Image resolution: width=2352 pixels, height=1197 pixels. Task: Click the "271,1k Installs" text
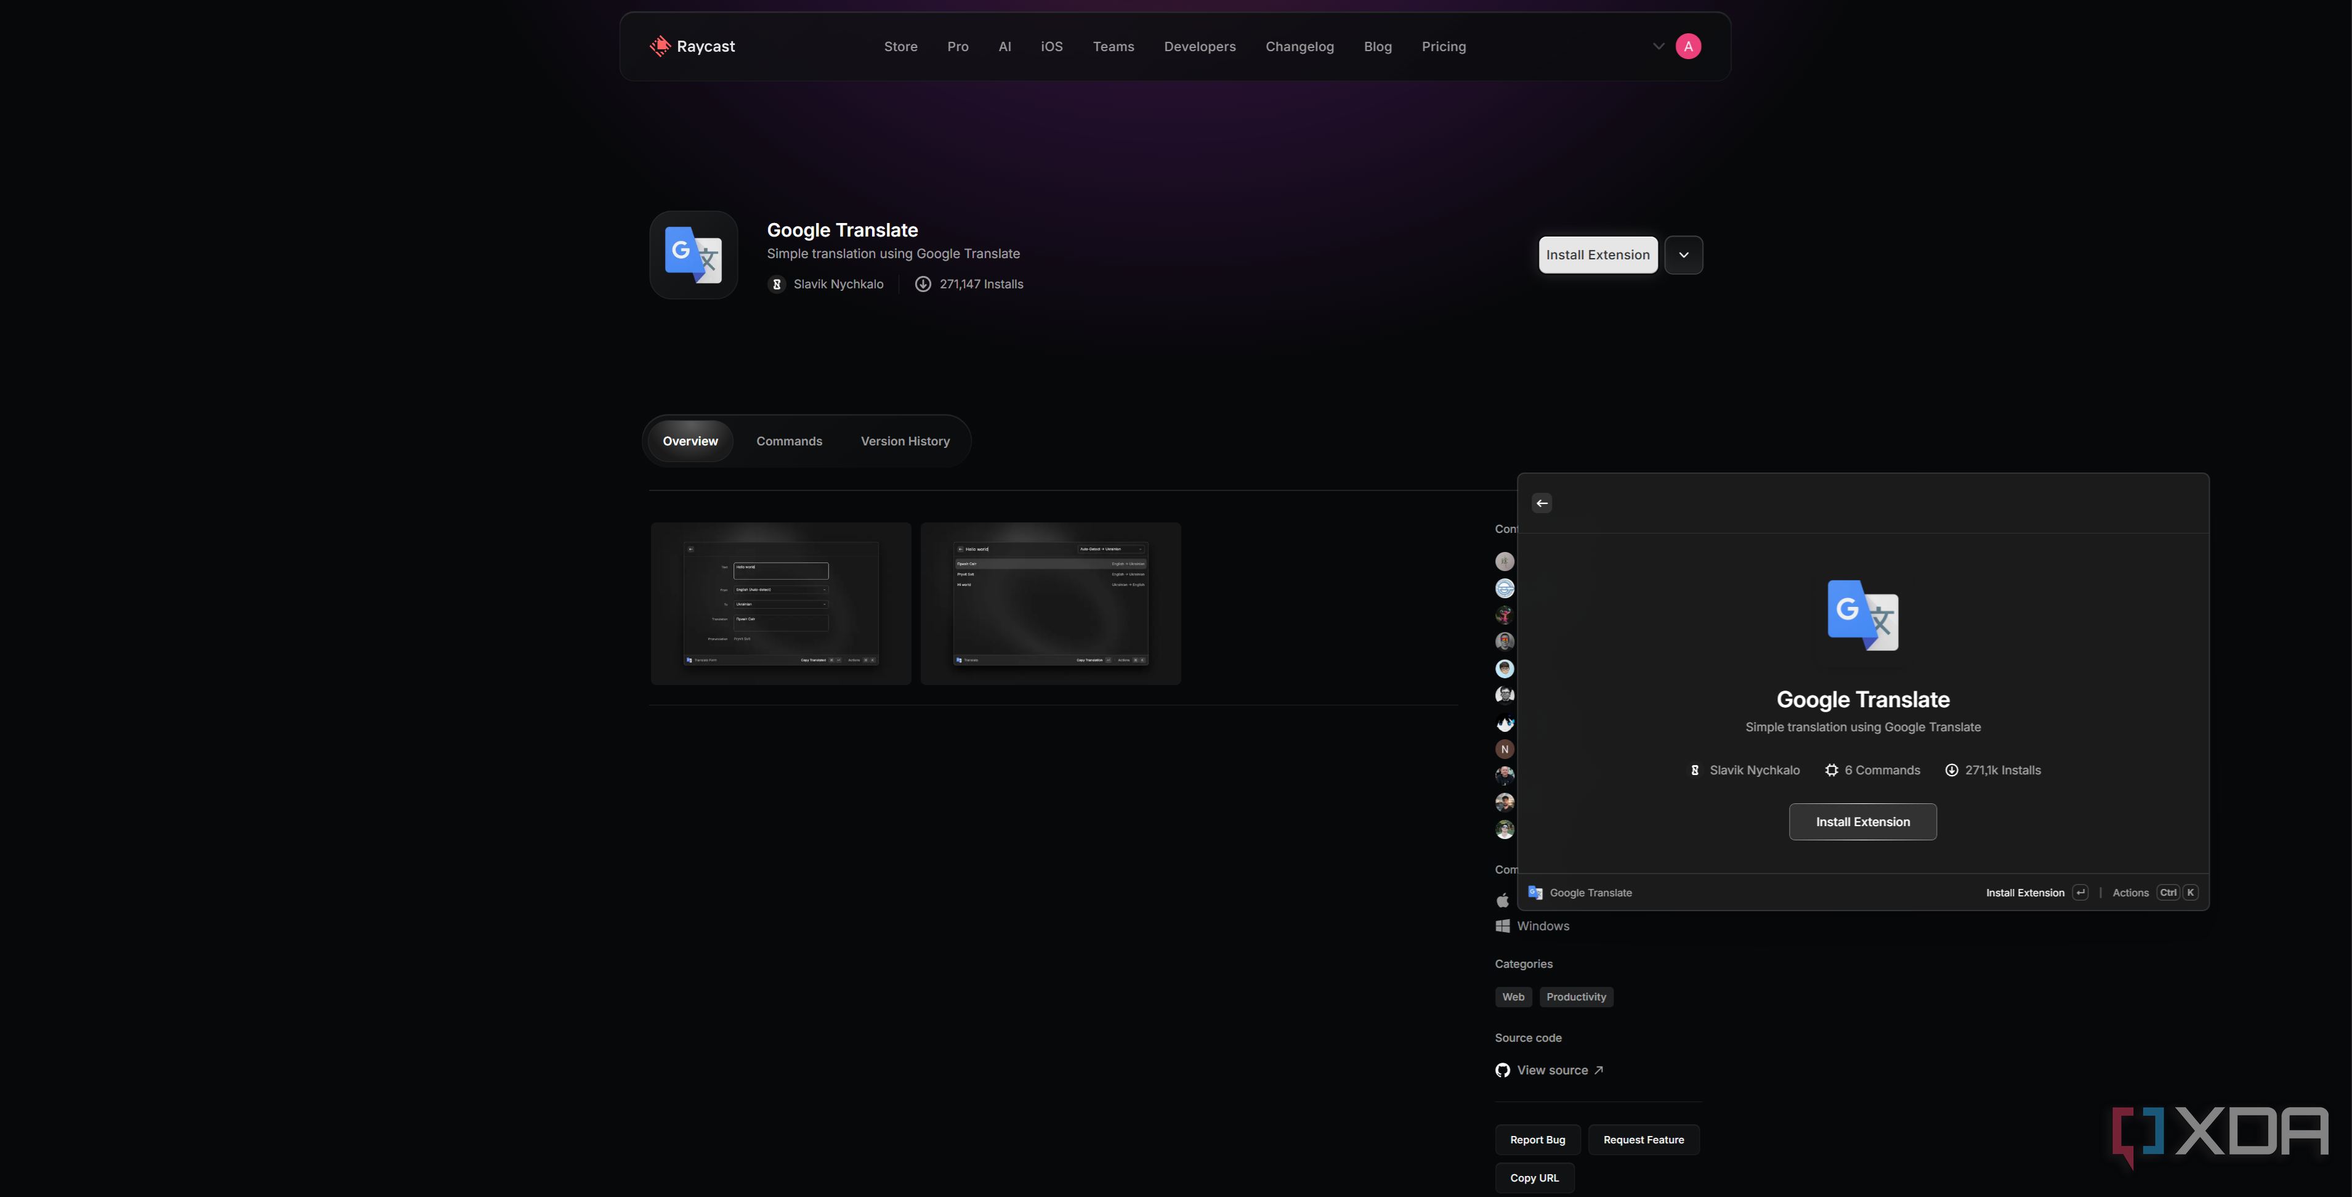pos(2003,771)
